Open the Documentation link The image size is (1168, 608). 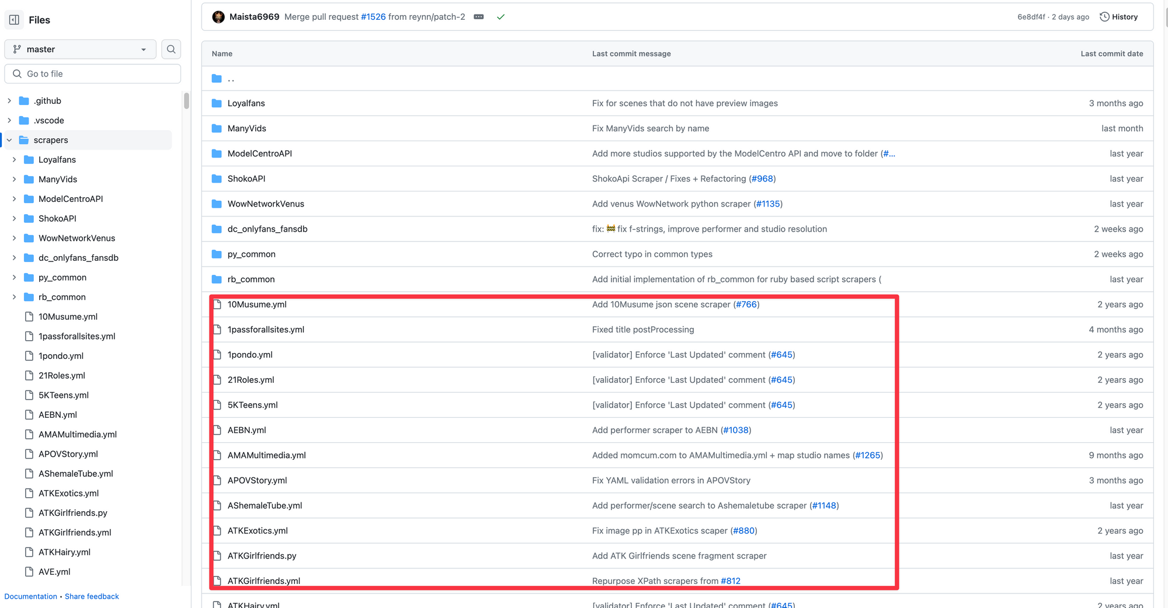click(x=30, y=596)
